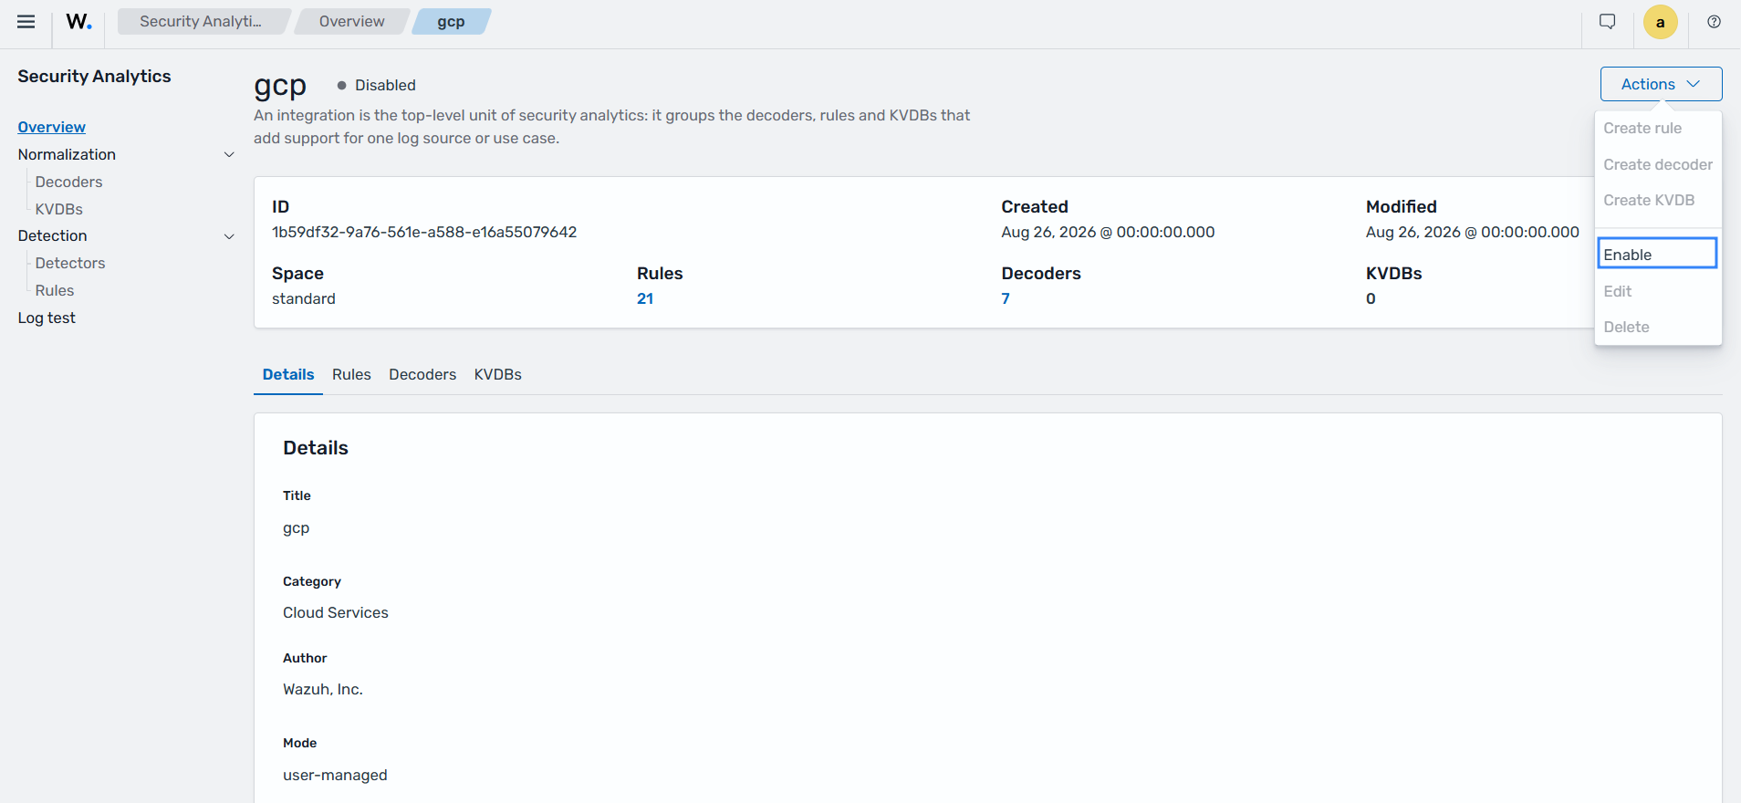The height and width of the screenshot is (803, 1741).
Task: Open Log test in the sidebar
Action: click(47, 318)
